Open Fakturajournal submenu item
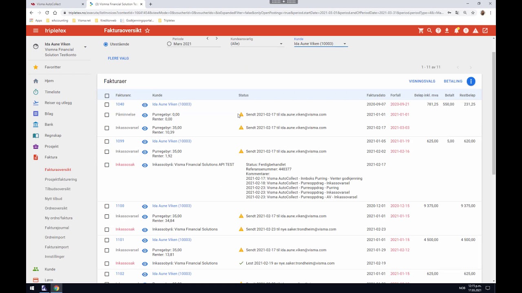The height and width of the screenshot is (293, 522). point(57,228)
